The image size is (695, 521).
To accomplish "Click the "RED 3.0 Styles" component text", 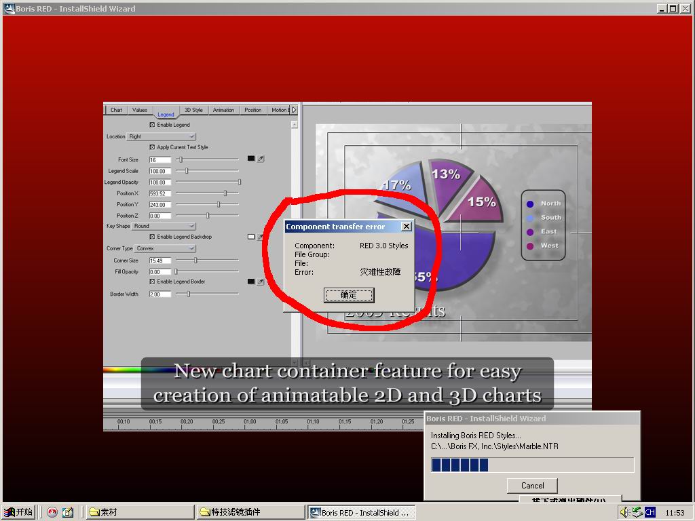I will [384, 246].
